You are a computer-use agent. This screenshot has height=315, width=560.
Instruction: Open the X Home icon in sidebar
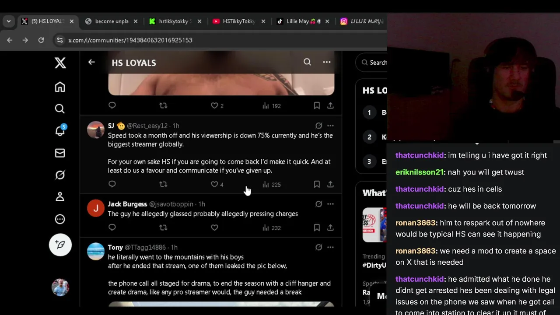[x=60, y=87]
